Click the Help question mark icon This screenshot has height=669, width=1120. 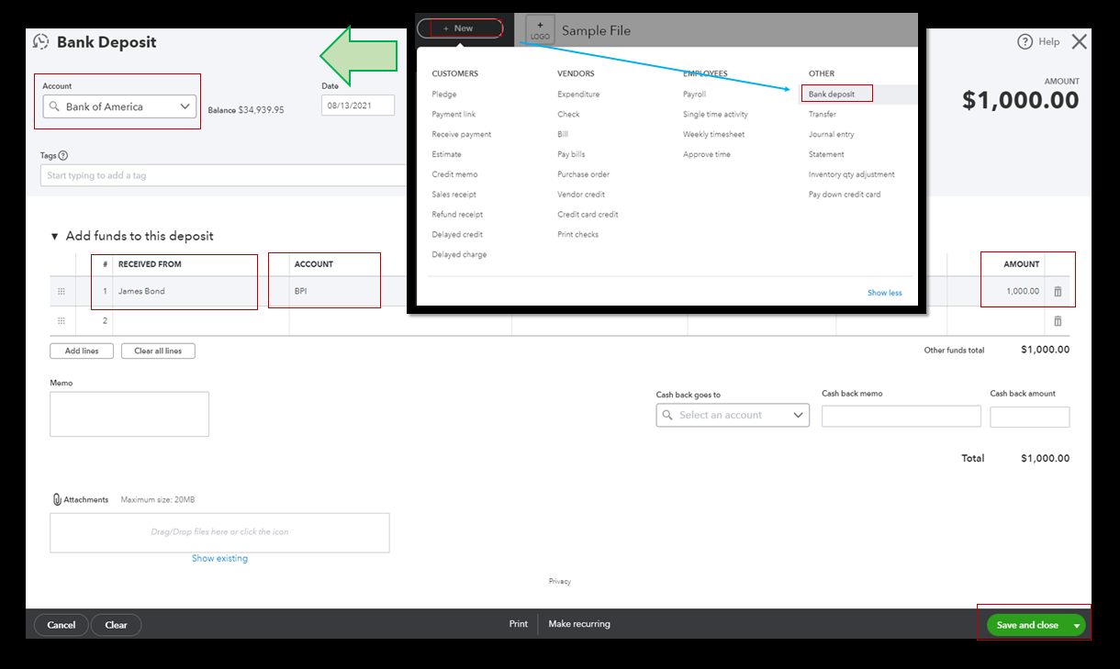point(1025,41)
